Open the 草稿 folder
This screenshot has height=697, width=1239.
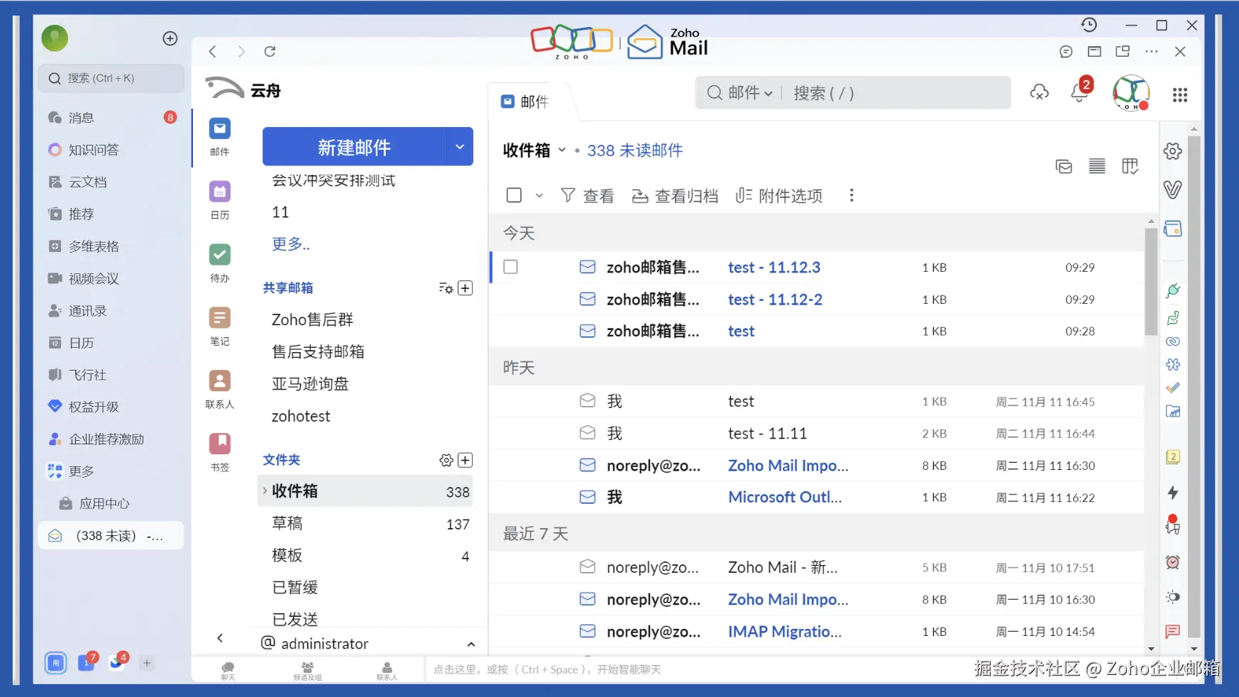point(366,523)
